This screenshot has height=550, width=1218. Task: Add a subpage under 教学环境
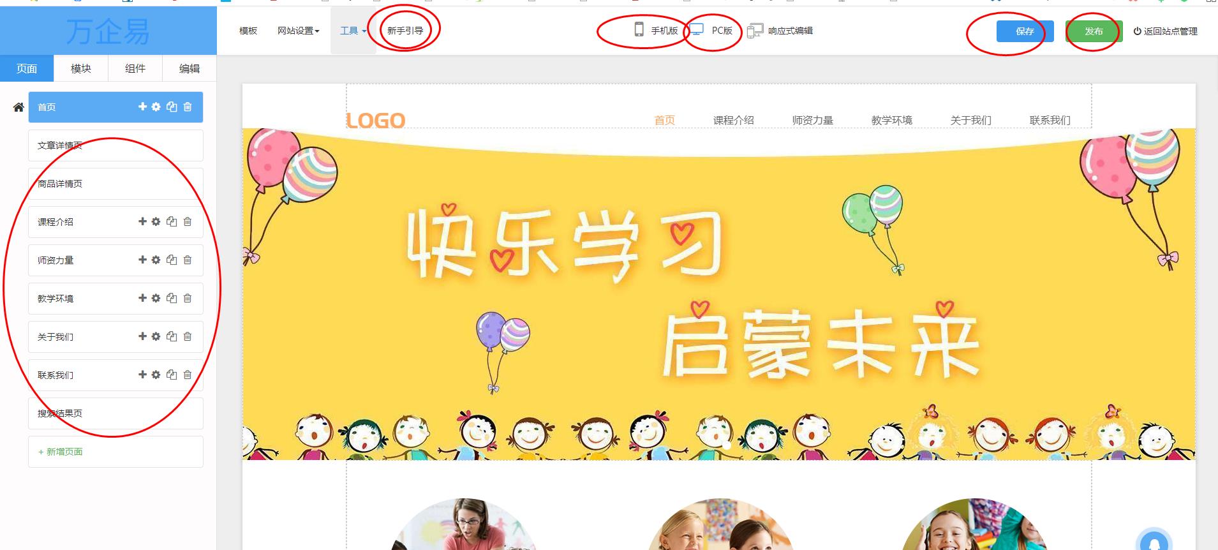tap(142, 298)
